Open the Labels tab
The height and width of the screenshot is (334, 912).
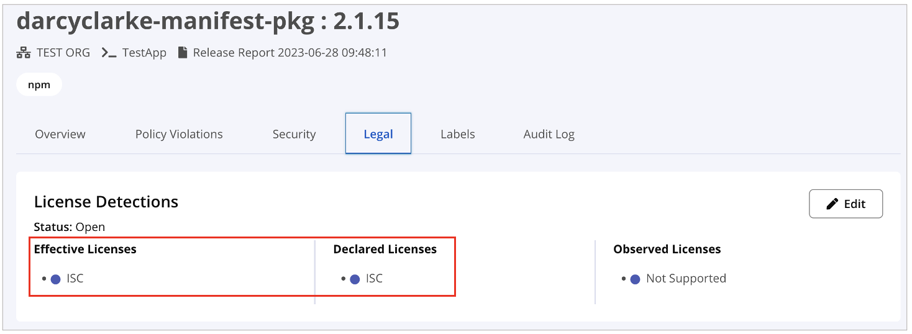click(x=457, y=134)
